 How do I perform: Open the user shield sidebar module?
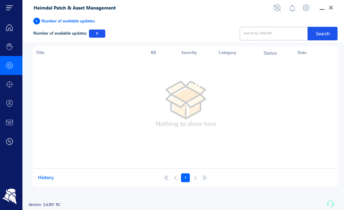pos(10,103)
